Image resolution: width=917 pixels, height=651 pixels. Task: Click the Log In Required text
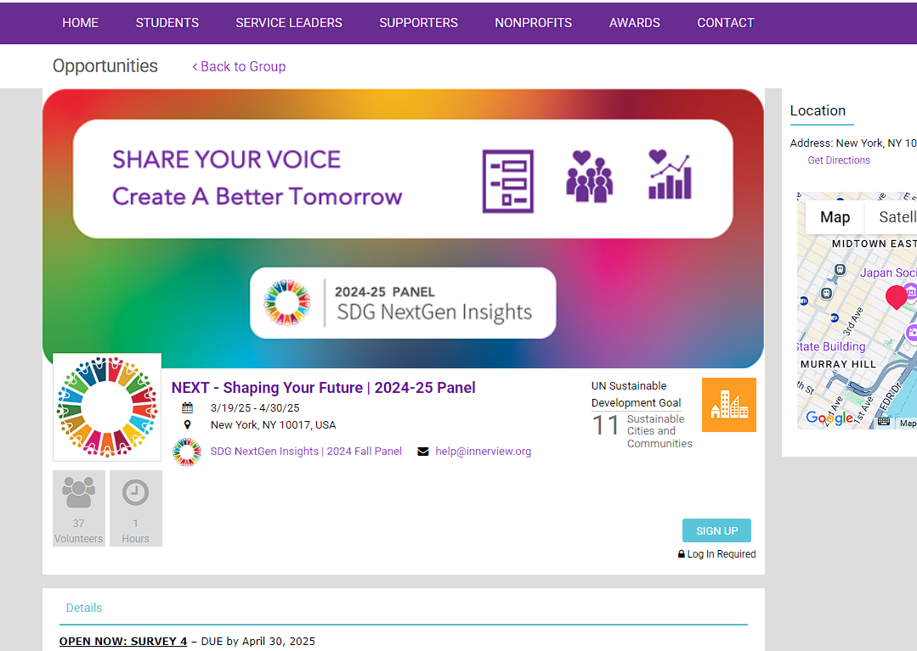(x=721, y=554)
